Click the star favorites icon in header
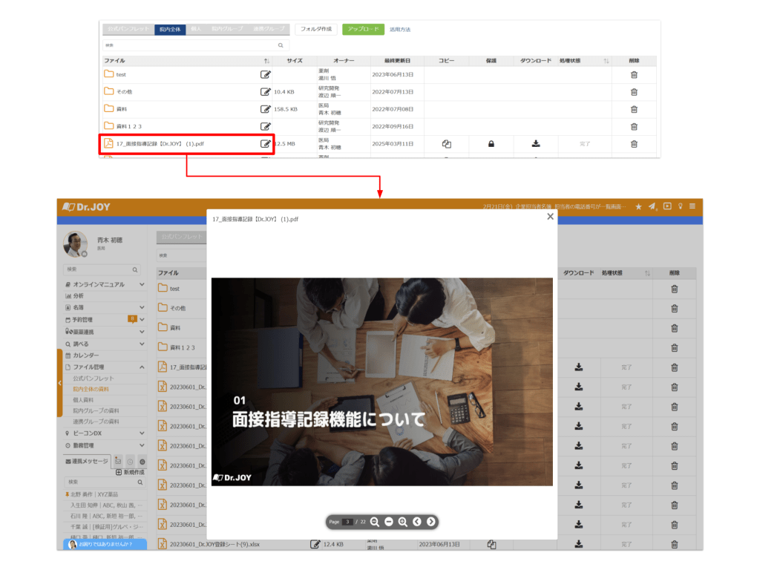 (x=638, y=206)
